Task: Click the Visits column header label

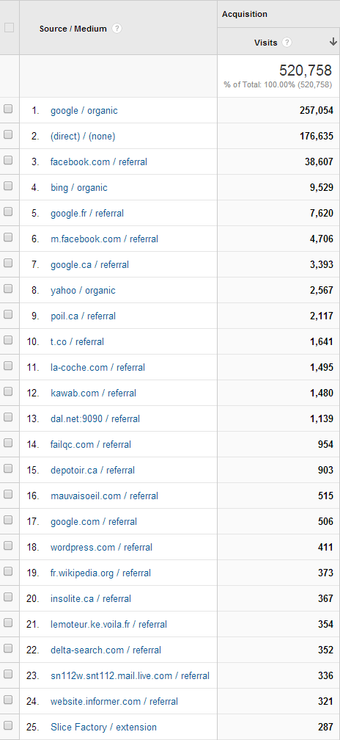Action: [265, 43]
